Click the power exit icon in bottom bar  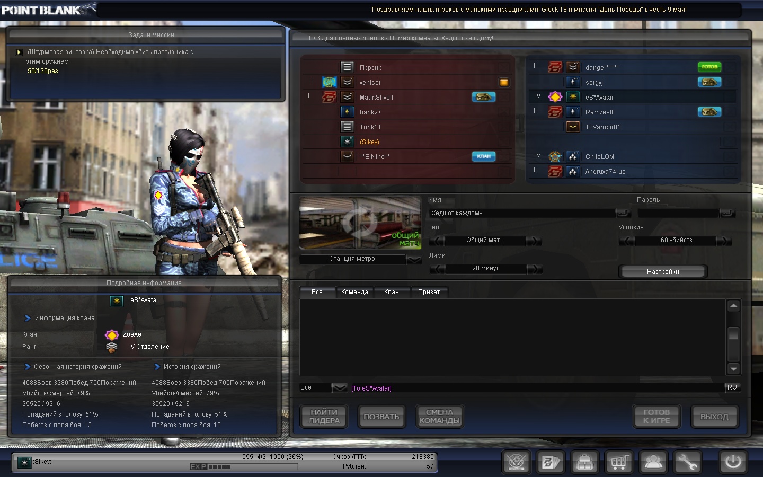pyautogui.click(x=733, y=462)
